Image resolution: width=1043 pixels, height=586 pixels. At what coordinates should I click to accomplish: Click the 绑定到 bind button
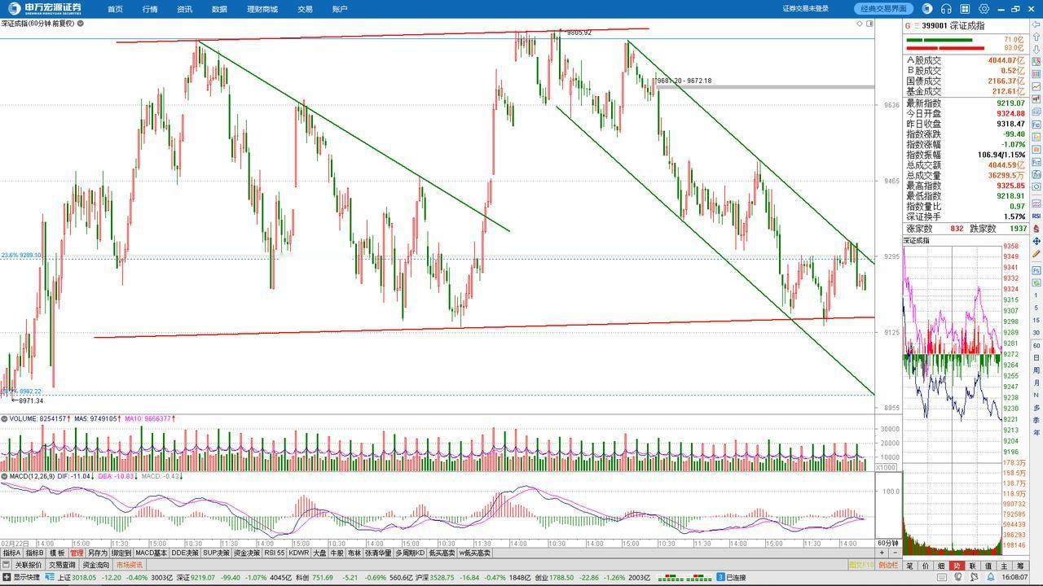coord(121,553)
